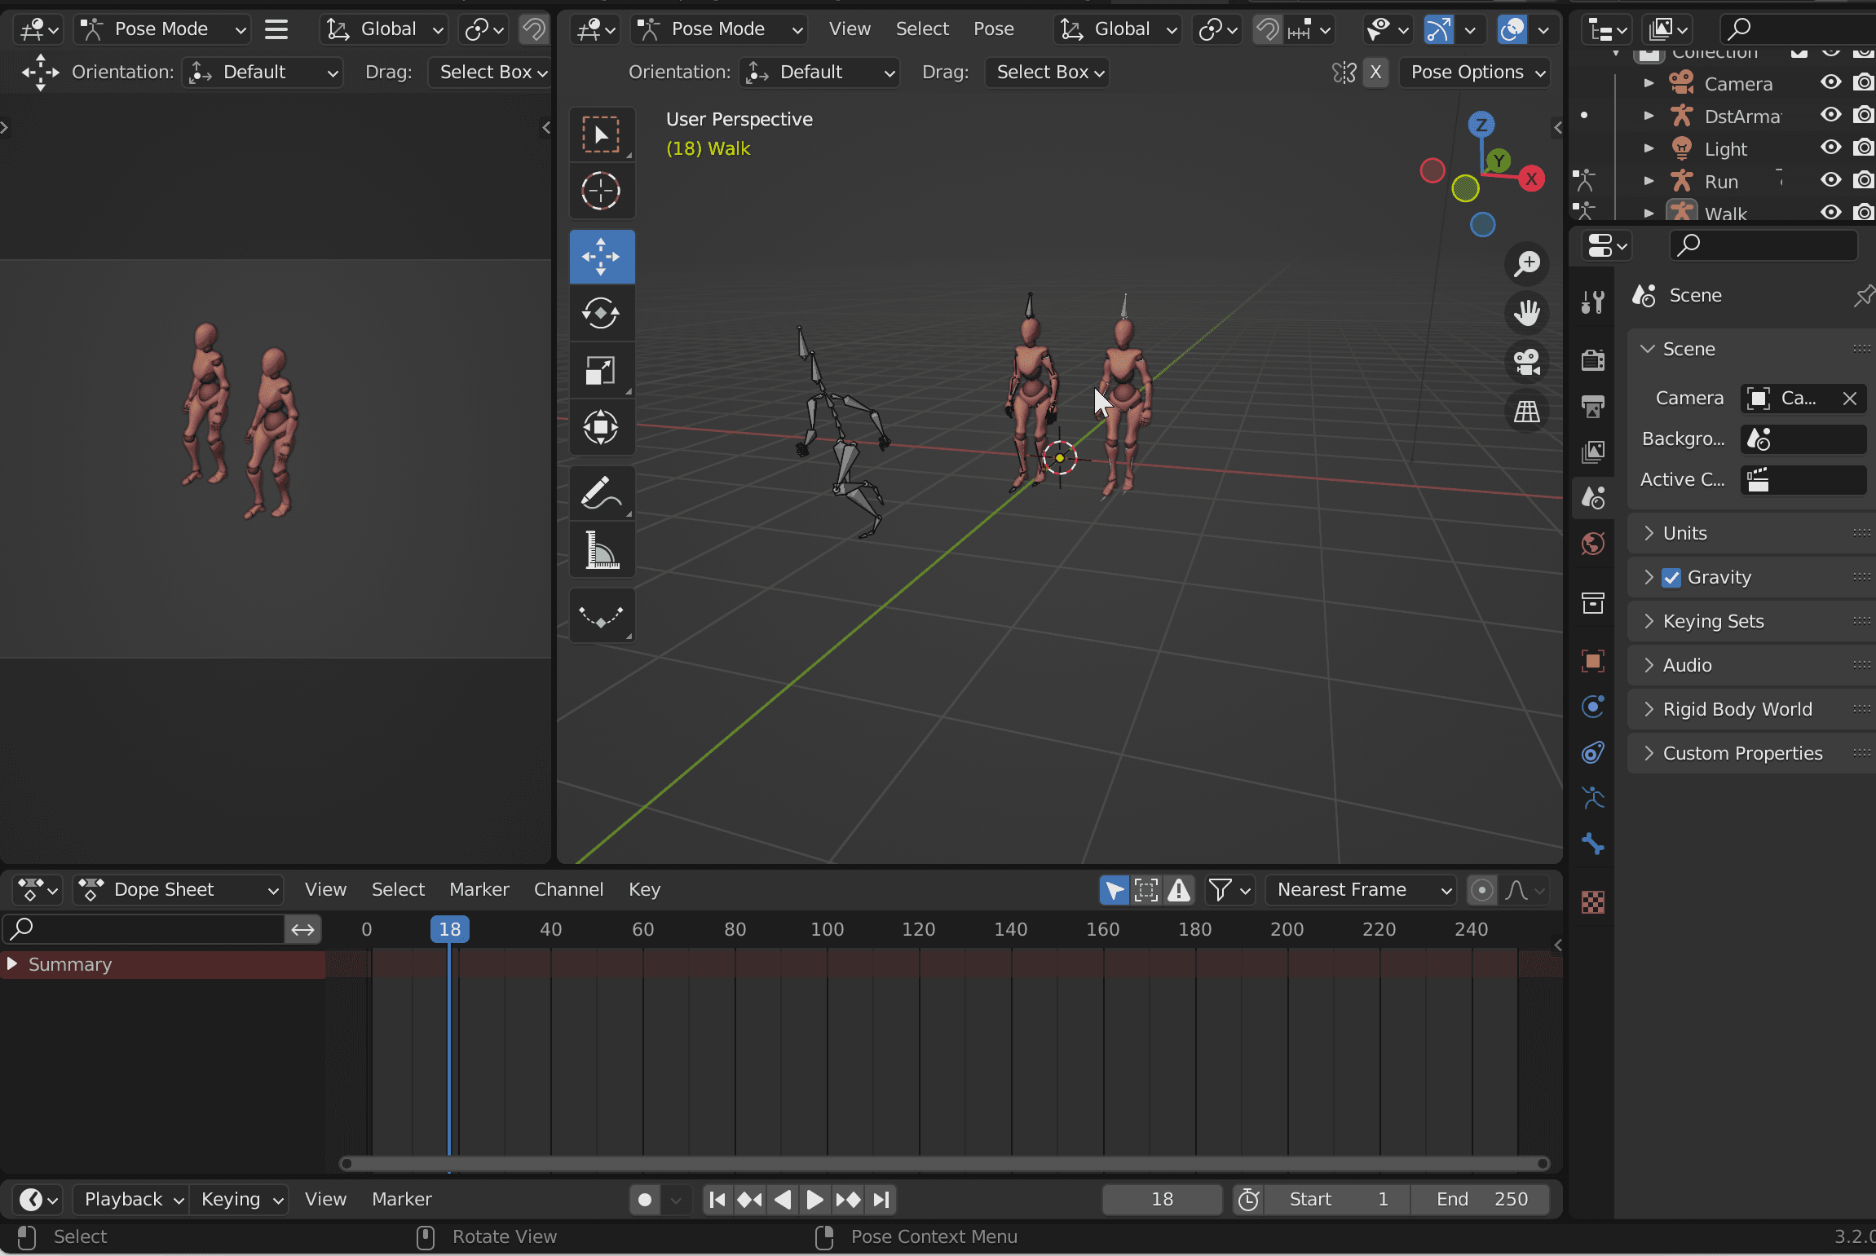
Task: Open the Physics properties tab
Action: coord(1592,706)
